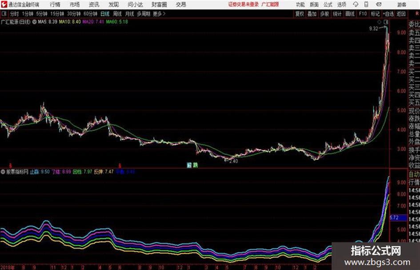420x270 pixels.
Task: Click the 跌 marker icon on main chart
Action: (196, 165)
